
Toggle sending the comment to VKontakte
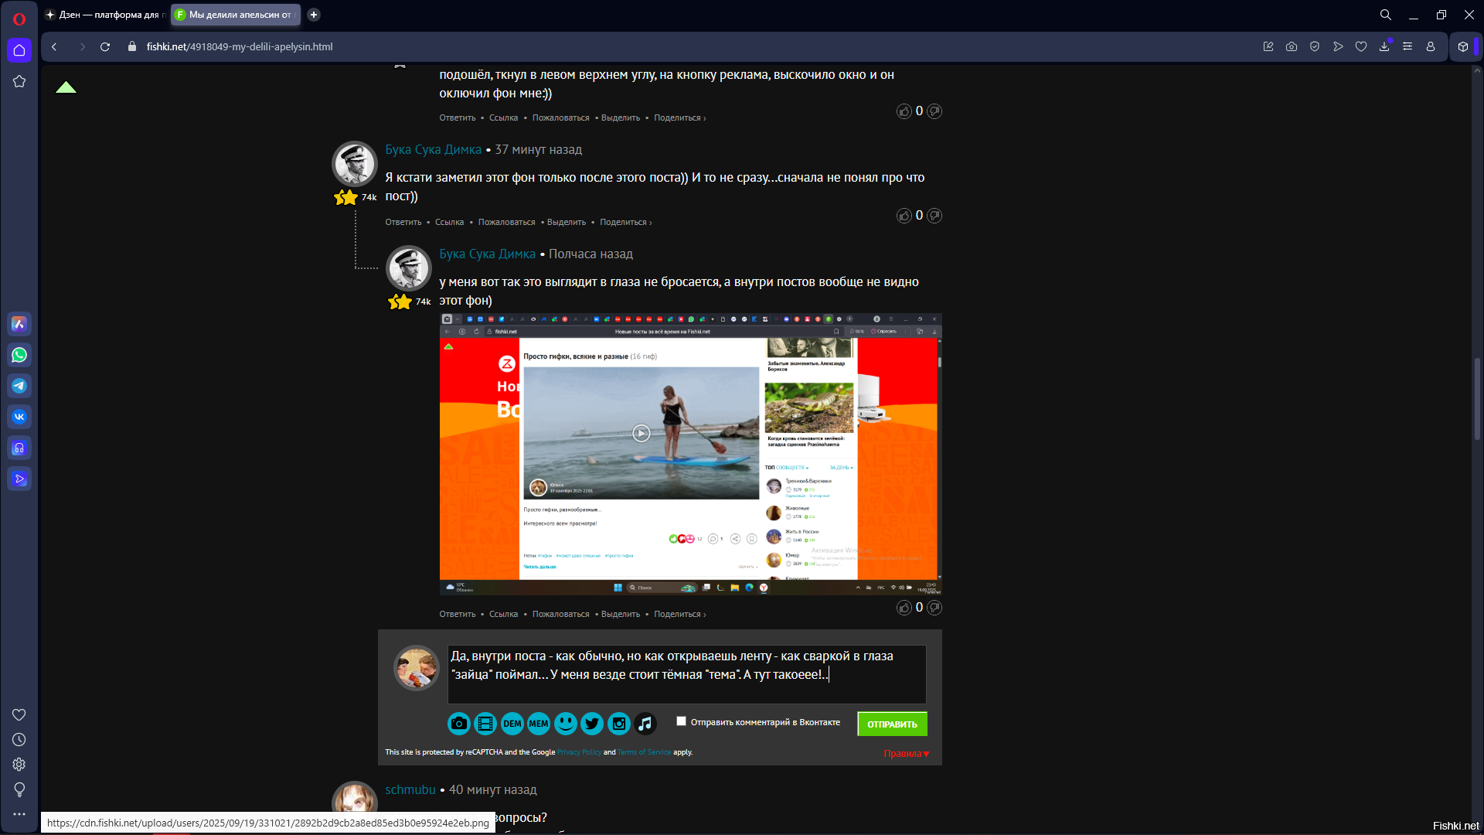point(681,721)
